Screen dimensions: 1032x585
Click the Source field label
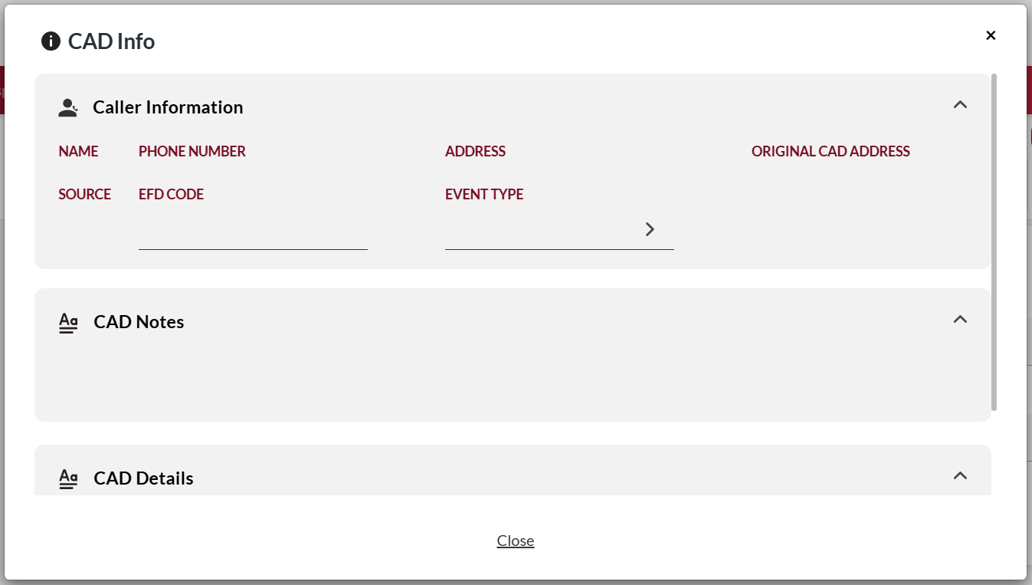[x=85, y=195]
